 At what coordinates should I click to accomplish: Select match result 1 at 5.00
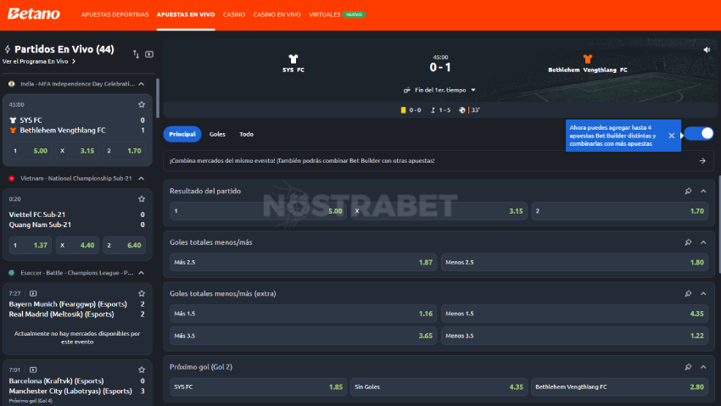[258, 211]
